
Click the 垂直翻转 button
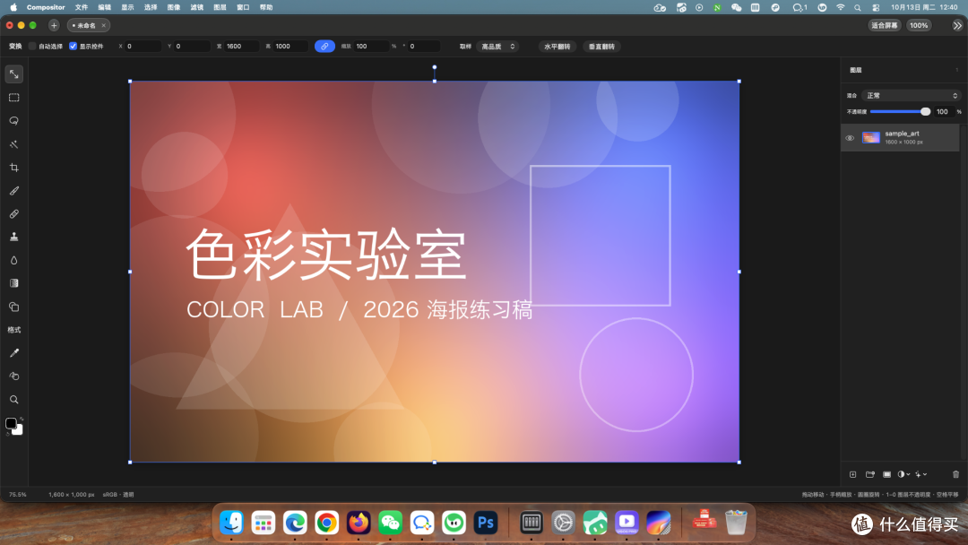coord(602,47)
